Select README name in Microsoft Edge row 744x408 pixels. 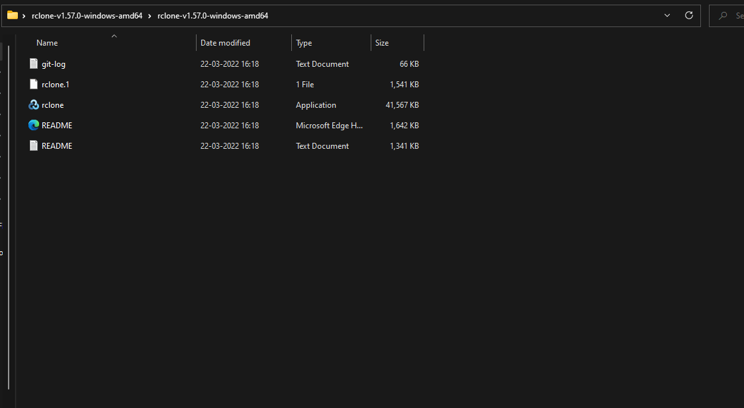[x=57, y=125]
